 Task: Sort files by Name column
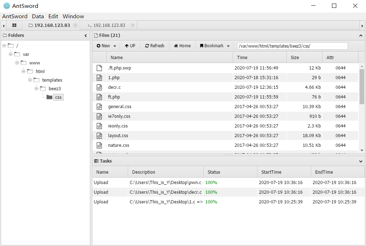coord(170,57)
